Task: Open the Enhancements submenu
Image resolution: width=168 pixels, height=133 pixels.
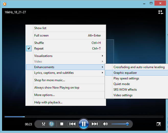Action: click(65, 67)
